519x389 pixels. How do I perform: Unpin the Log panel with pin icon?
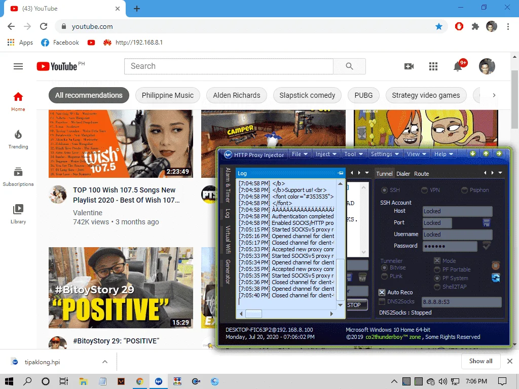pyautogui.click(x=340, y=173)
